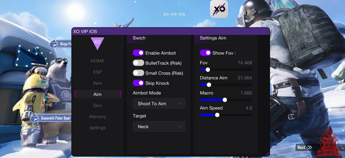Click the Ninja badge icon
The width and height of the screenshot is (345, 158).
[54, 43]
